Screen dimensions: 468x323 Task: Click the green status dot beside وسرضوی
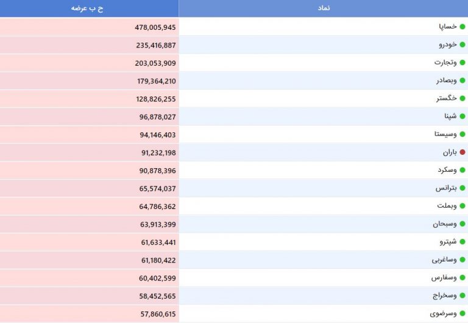click(x=463, y=313)
